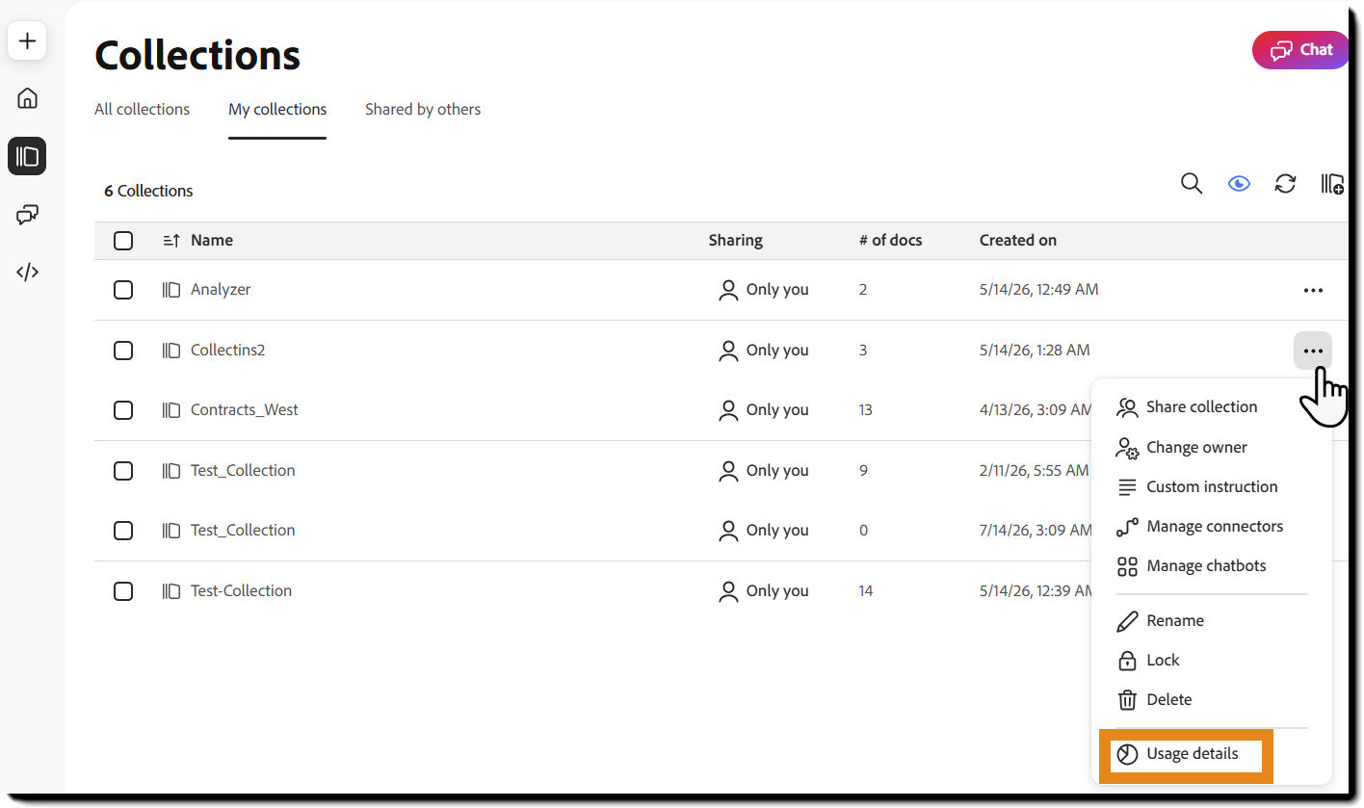The height and width of the screenshot is (808, 1364).
Task: Open the Analyzer collection
Action: click(x=221, y=289)
